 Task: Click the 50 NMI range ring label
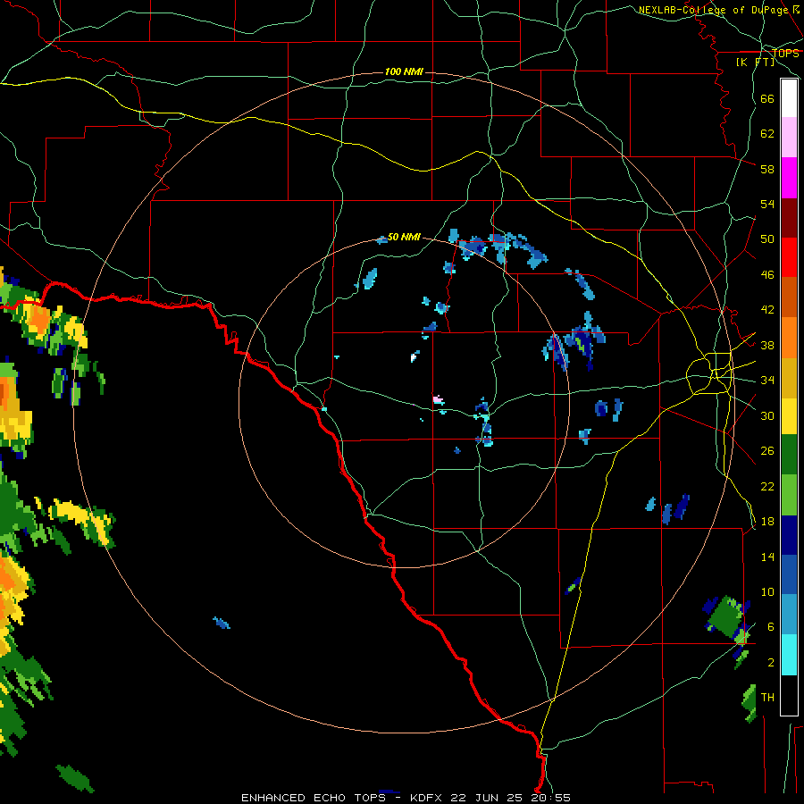(x=404, y=237)
